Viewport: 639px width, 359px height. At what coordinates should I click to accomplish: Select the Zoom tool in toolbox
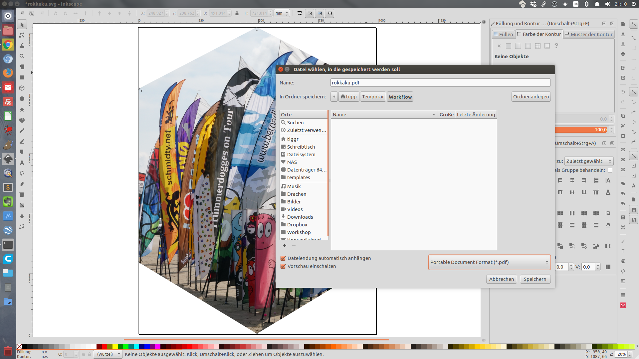coord(22,56)
